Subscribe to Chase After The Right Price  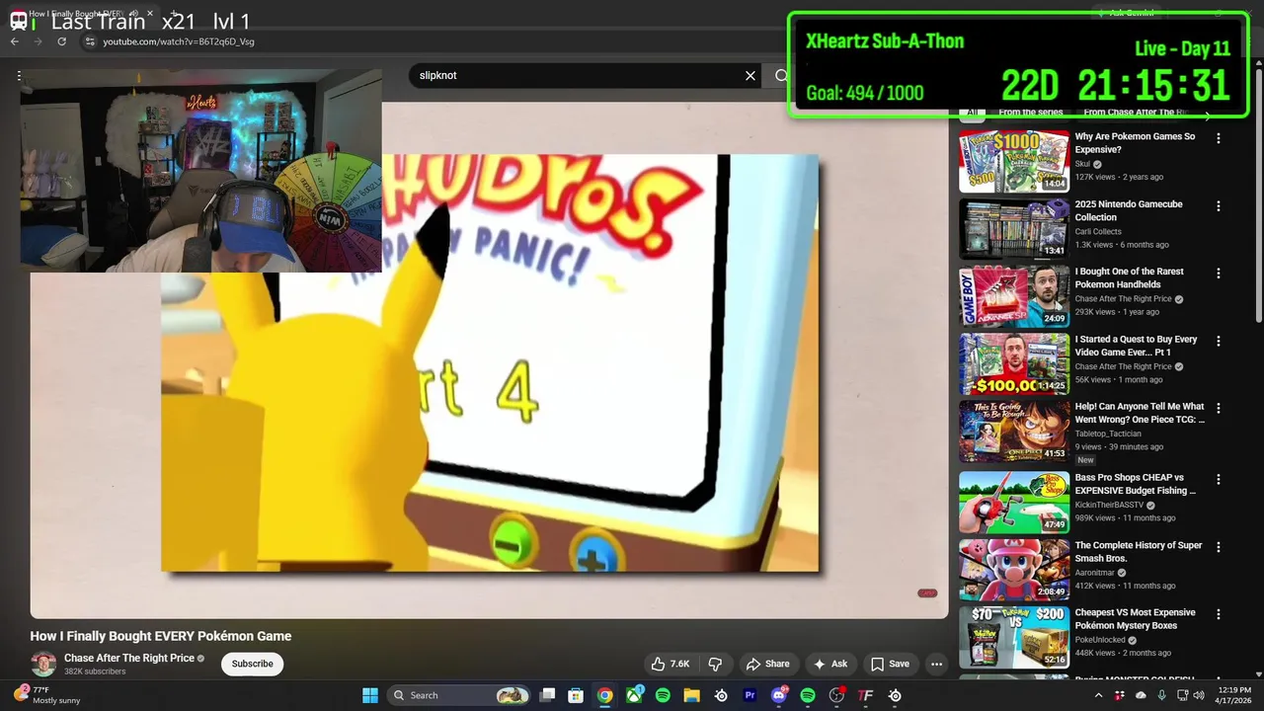(x=252, y=664)
